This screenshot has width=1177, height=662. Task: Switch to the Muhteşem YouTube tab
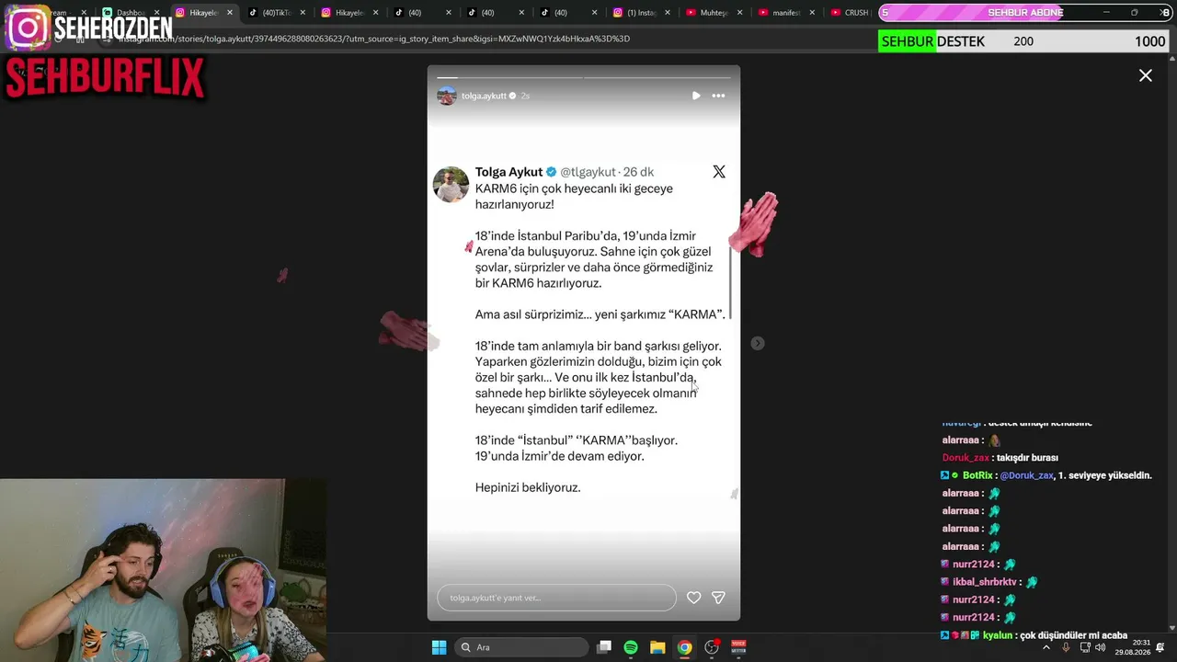coord(714,13)
